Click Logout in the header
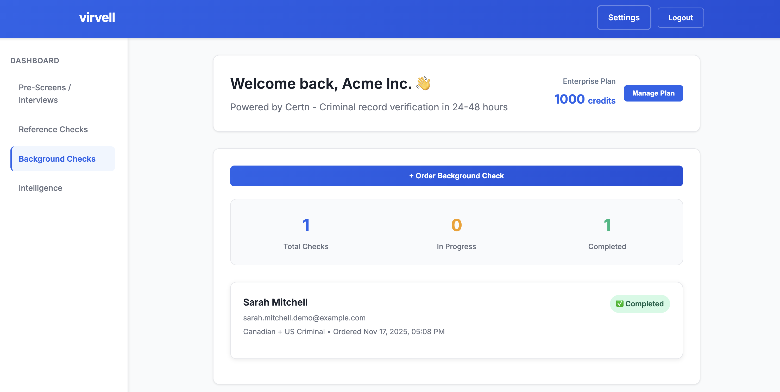Screen dimensions: 780x392 680,17
